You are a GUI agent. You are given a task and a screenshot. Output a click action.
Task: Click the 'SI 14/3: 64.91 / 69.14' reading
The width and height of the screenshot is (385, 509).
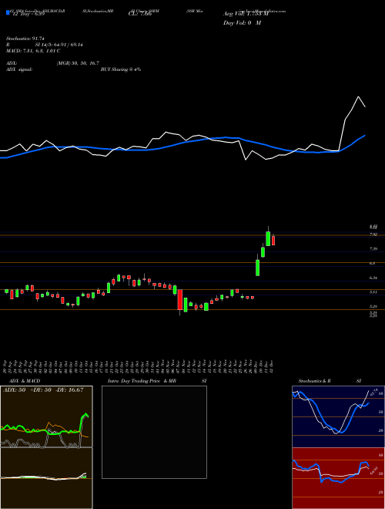(59, 45)
